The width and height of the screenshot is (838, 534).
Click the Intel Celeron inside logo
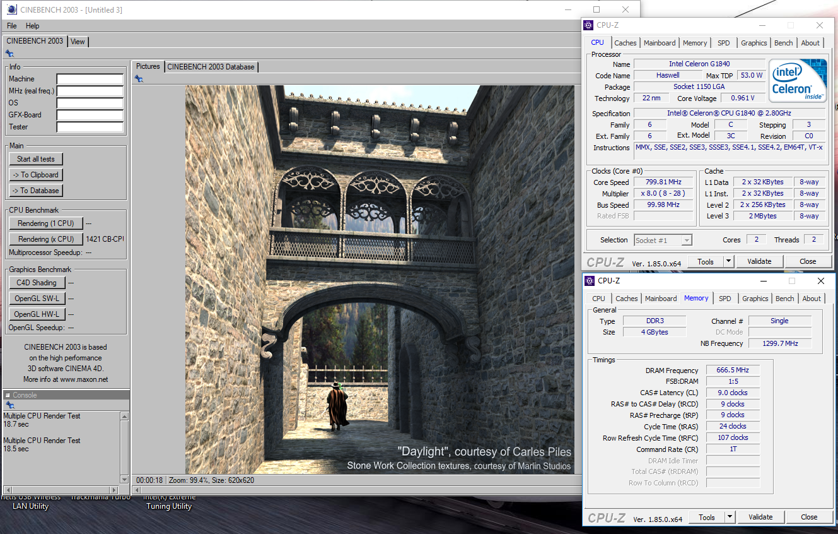click(x=797, y=81)
